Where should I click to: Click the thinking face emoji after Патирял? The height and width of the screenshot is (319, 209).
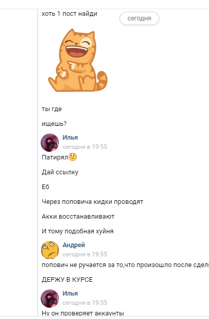(73, 157)
